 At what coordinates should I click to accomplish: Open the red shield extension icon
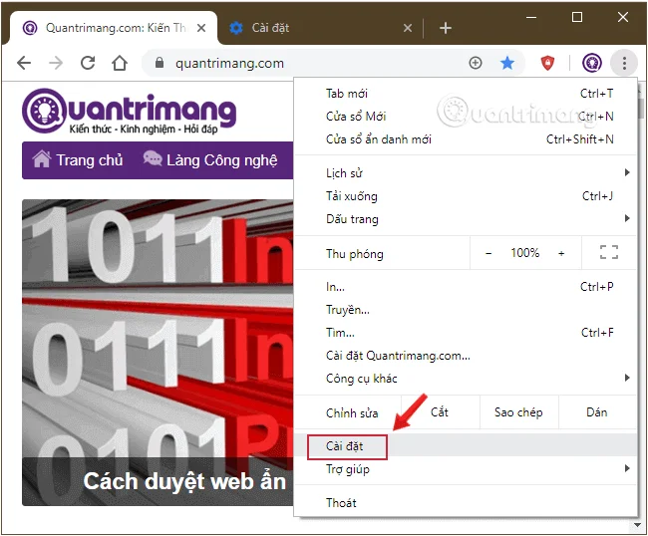click(x=547, y=63)
